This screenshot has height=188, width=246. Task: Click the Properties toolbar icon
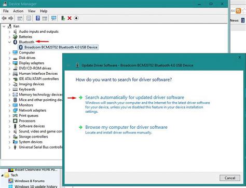[x=29, y=18]
